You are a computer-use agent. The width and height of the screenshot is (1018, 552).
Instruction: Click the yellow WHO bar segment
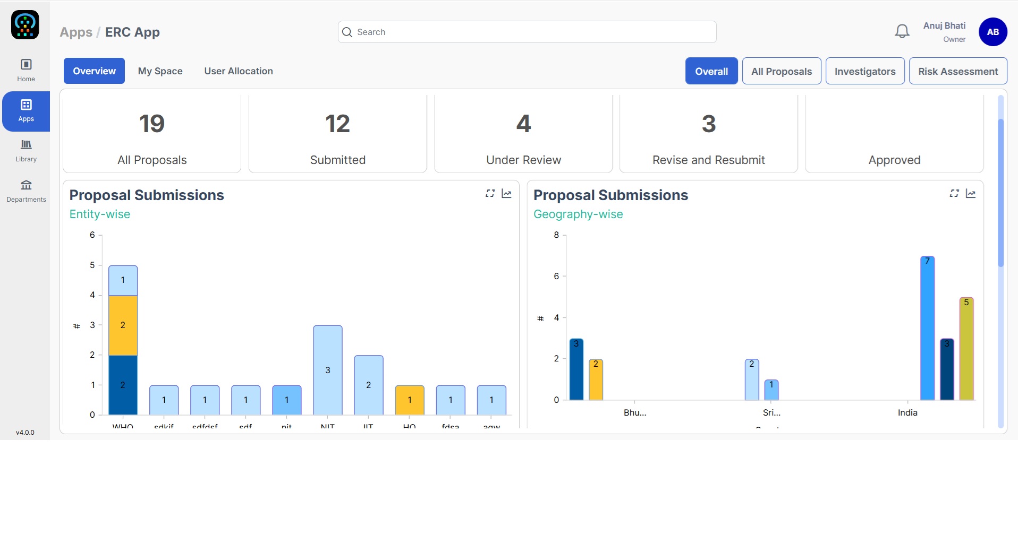pyautogui.click(x=123, y=325)
